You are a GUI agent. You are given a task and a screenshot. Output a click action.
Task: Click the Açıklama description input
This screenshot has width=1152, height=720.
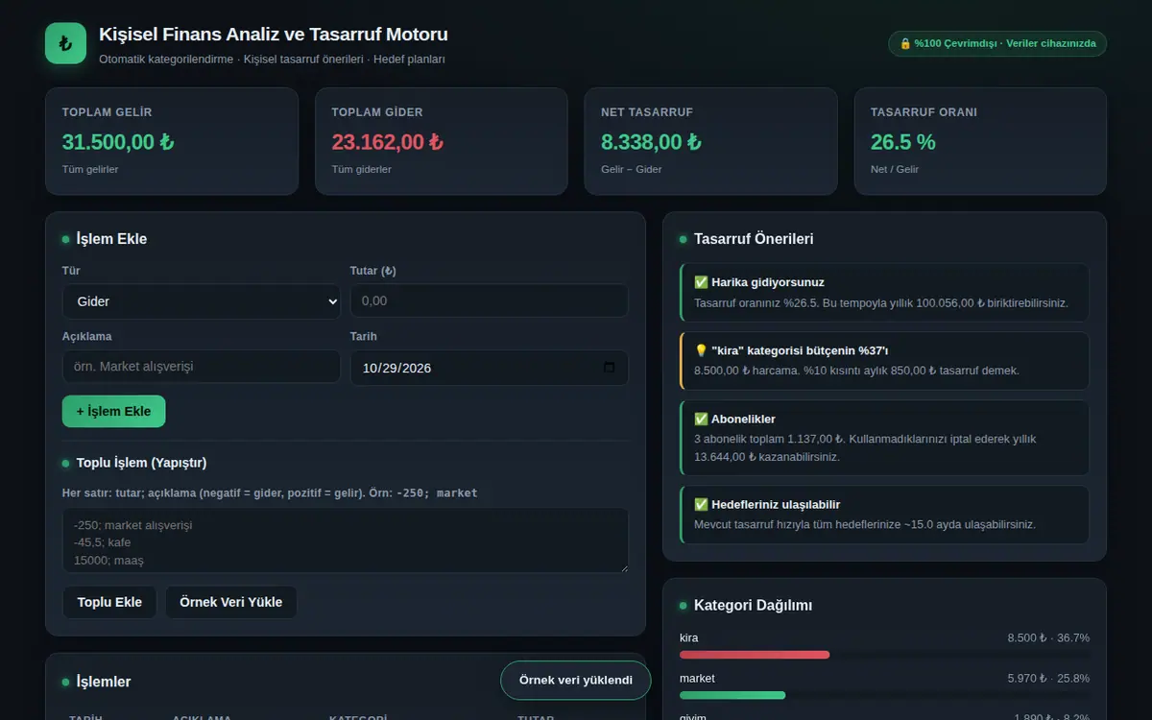[202, 367]
